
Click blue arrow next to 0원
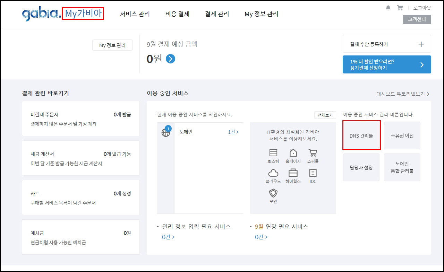coord(170,59)
